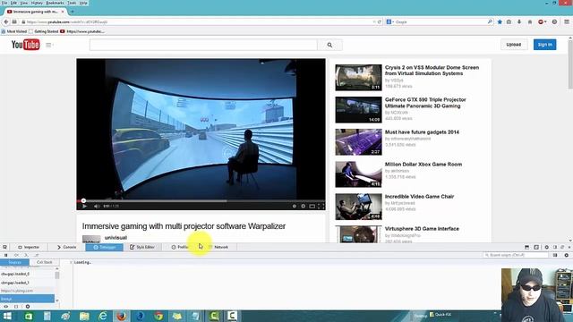Toggle black boxing eye icon
This screenshot has height=322, width=573.
6,306
